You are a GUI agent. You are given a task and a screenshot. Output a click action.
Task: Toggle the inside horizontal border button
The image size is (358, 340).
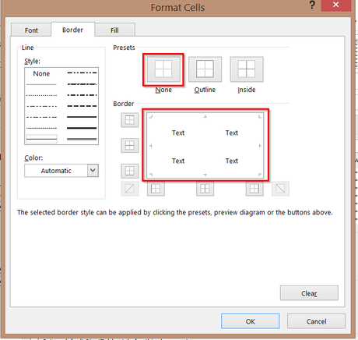coord(129,145)
